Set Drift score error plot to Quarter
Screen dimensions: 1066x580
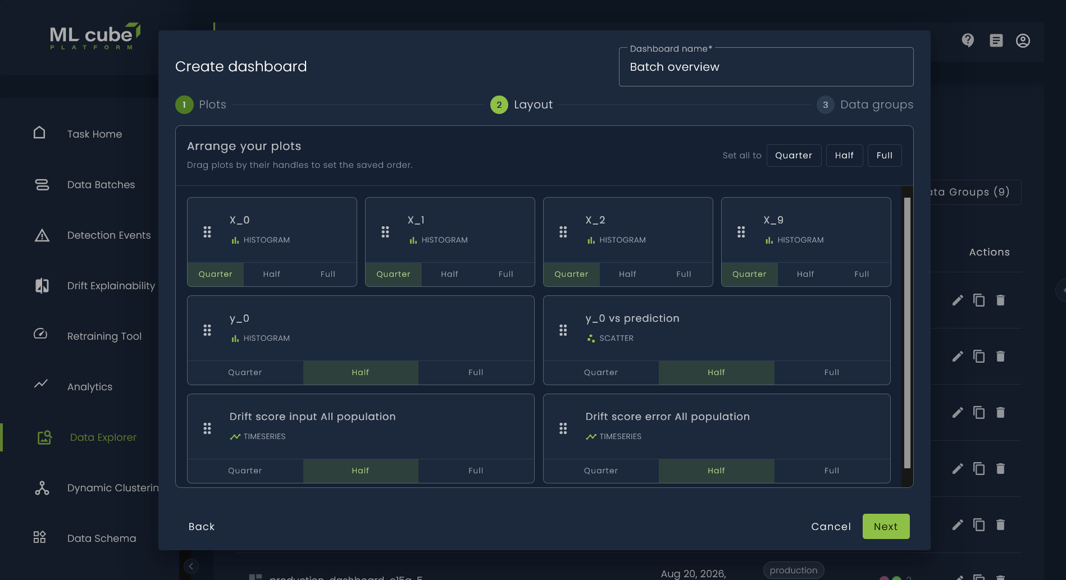[601, 471]
